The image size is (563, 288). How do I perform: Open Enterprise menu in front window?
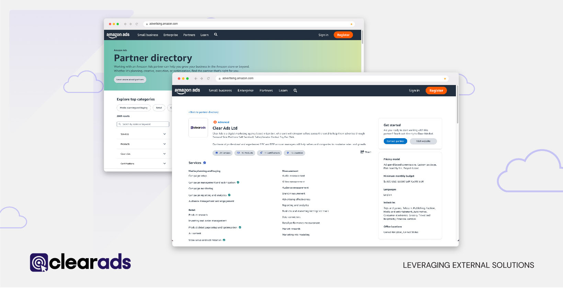pos(245,91)
